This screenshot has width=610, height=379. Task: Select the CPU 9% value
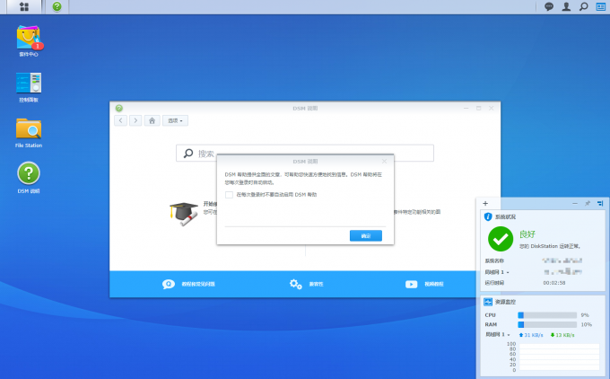click(585, 314)
